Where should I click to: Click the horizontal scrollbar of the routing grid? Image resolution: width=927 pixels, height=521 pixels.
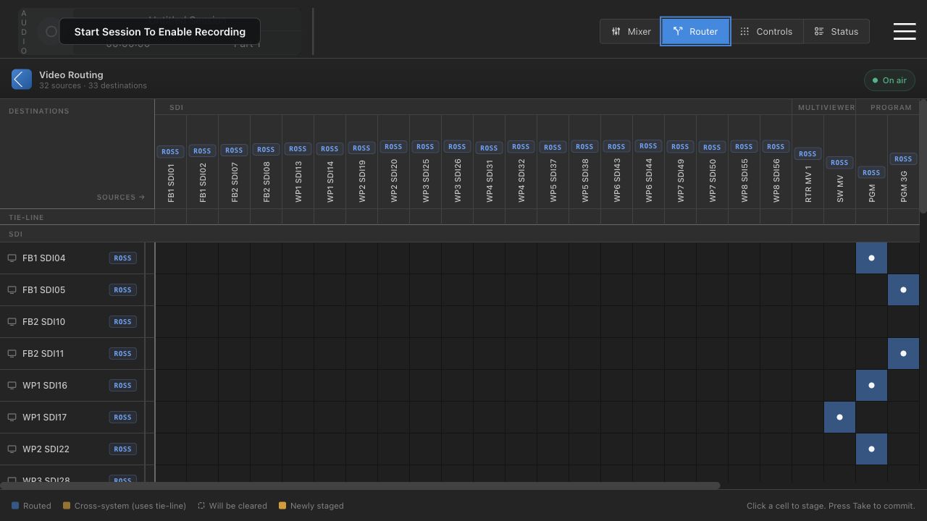(x=360, y=486)
